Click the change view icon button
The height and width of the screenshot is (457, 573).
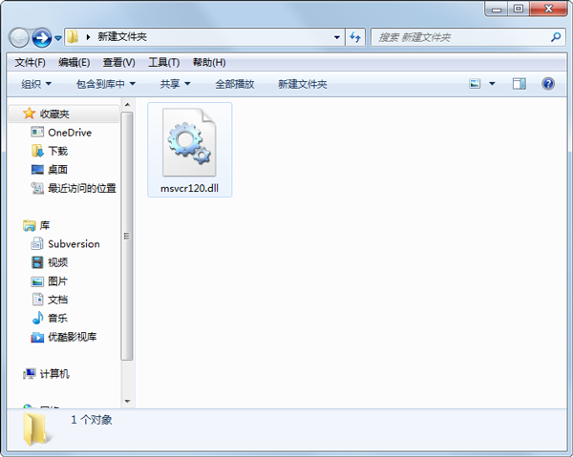[x=476, y=84]
